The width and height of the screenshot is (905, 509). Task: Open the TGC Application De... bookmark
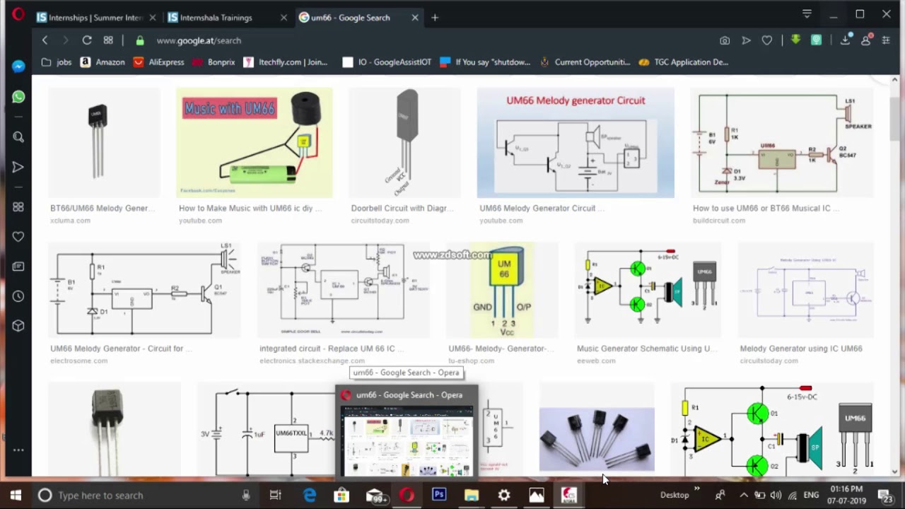[x=683, y=62]
